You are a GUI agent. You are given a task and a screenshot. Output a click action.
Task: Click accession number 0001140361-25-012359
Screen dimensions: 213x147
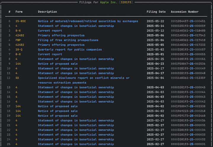tap(188, 78)
